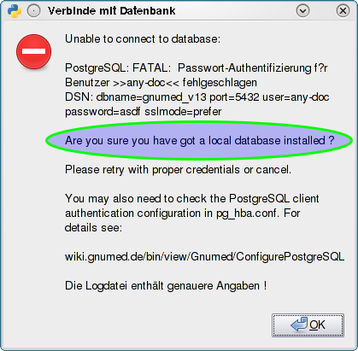Confirm the error with the OK button
The image size is (358, 351).
click(x=308, y=325)
